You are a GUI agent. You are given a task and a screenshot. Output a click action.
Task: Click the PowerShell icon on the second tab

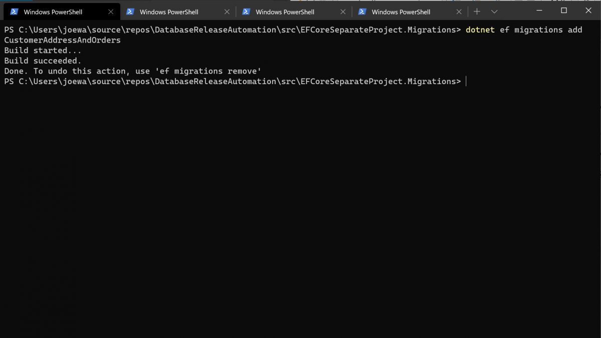pos(130,12)
